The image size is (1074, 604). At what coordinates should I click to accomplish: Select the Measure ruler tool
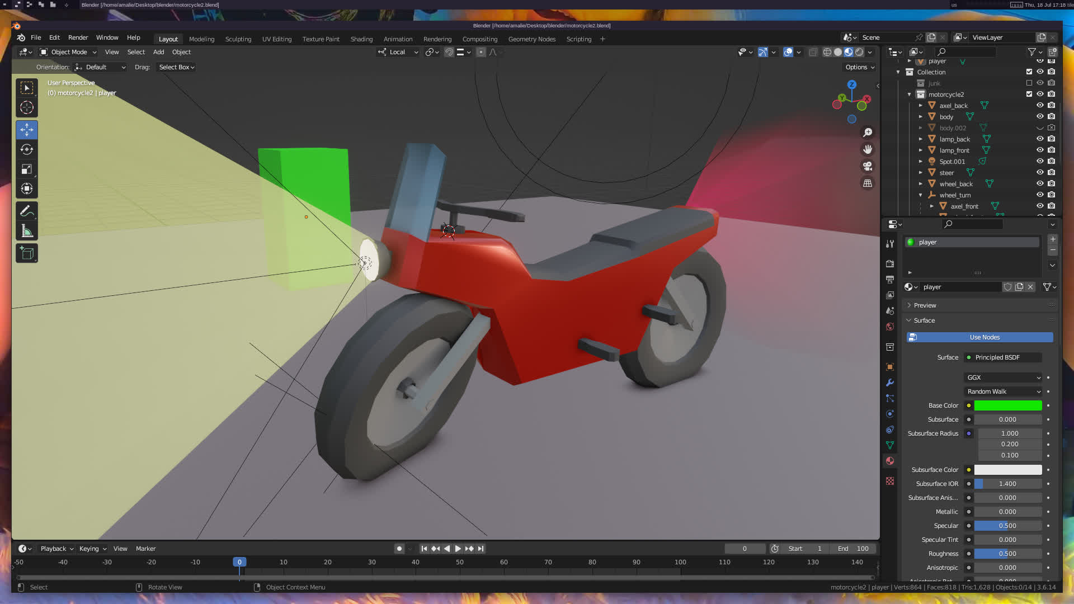click(x=26, y=231)
